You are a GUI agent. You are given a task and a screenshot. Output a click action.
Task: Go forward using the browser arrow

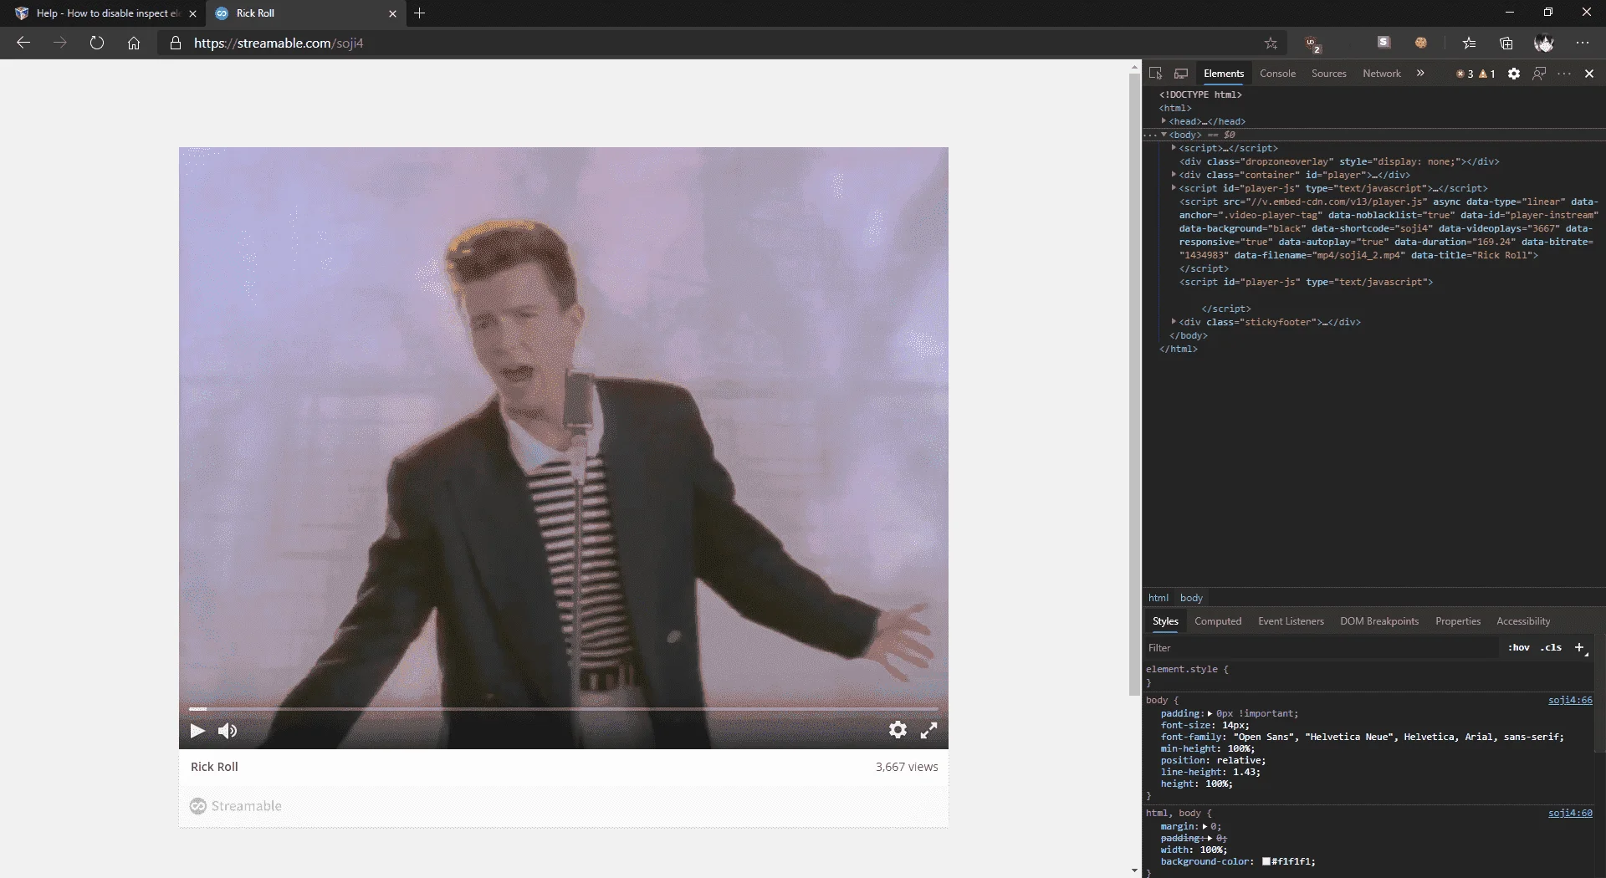60,43
